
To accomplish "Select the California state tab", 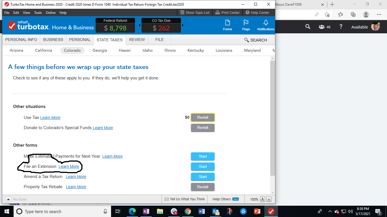I will [44, 50].
